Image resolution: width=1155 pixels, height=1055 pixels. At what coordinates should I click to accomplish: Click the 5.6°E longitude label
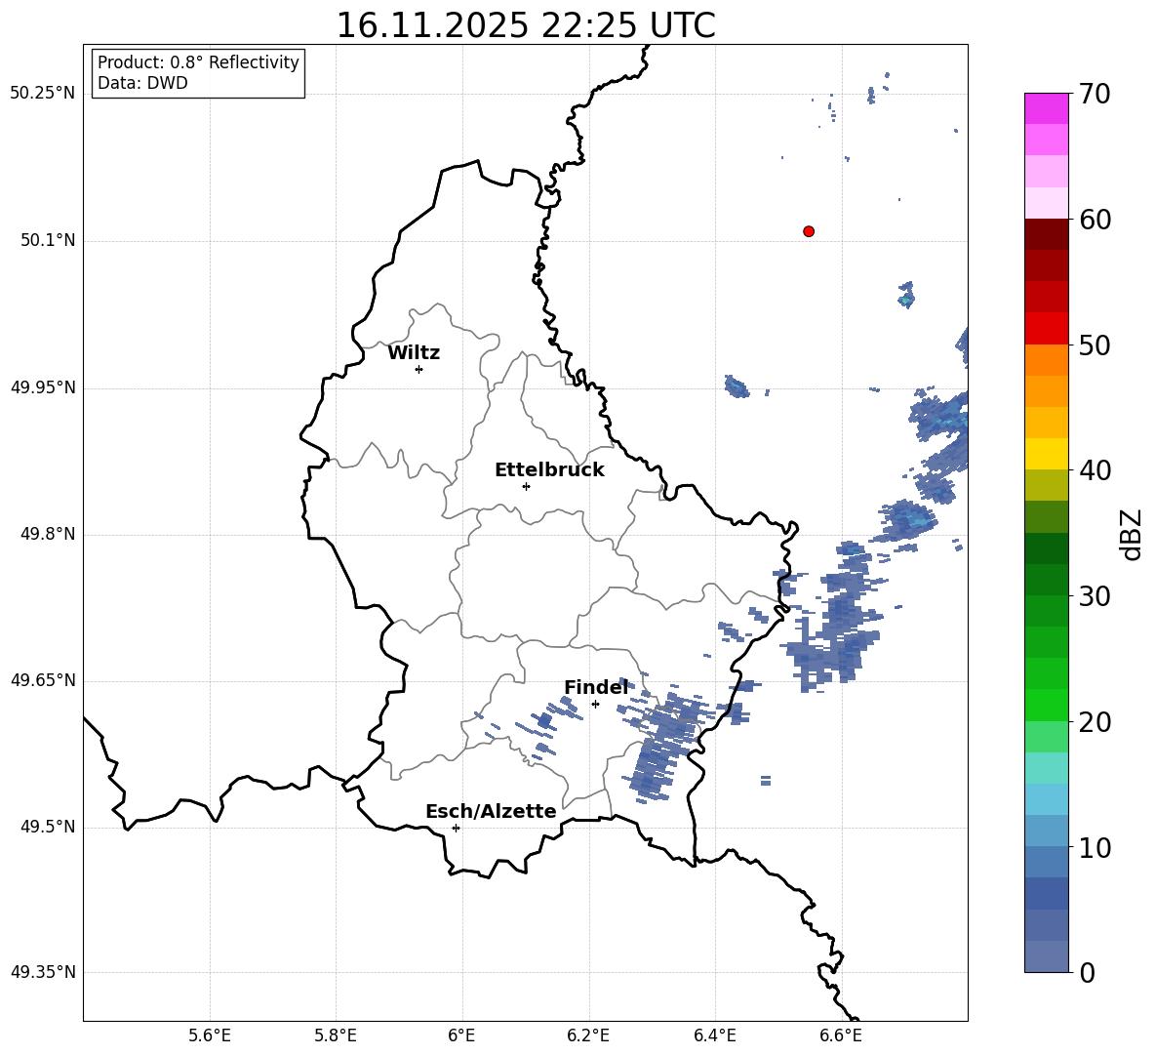(x=210, y=1035)
